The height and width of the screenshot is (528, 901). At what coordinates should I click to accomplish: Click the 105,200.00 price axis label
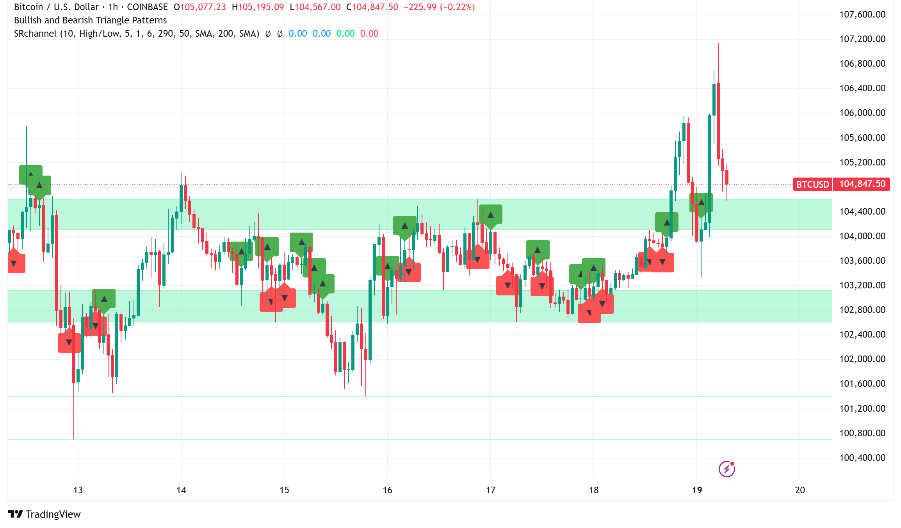[x=862, y=162]
